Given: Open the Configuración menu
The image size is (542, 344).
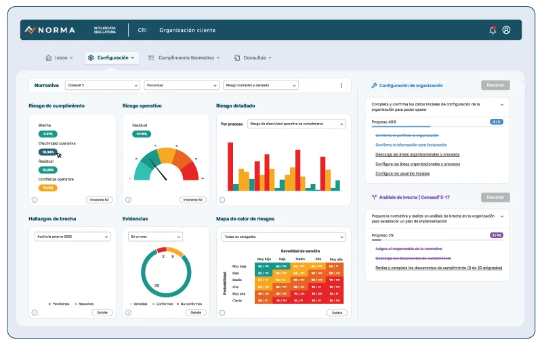Looking at the screenshot, I should (112, 57).
